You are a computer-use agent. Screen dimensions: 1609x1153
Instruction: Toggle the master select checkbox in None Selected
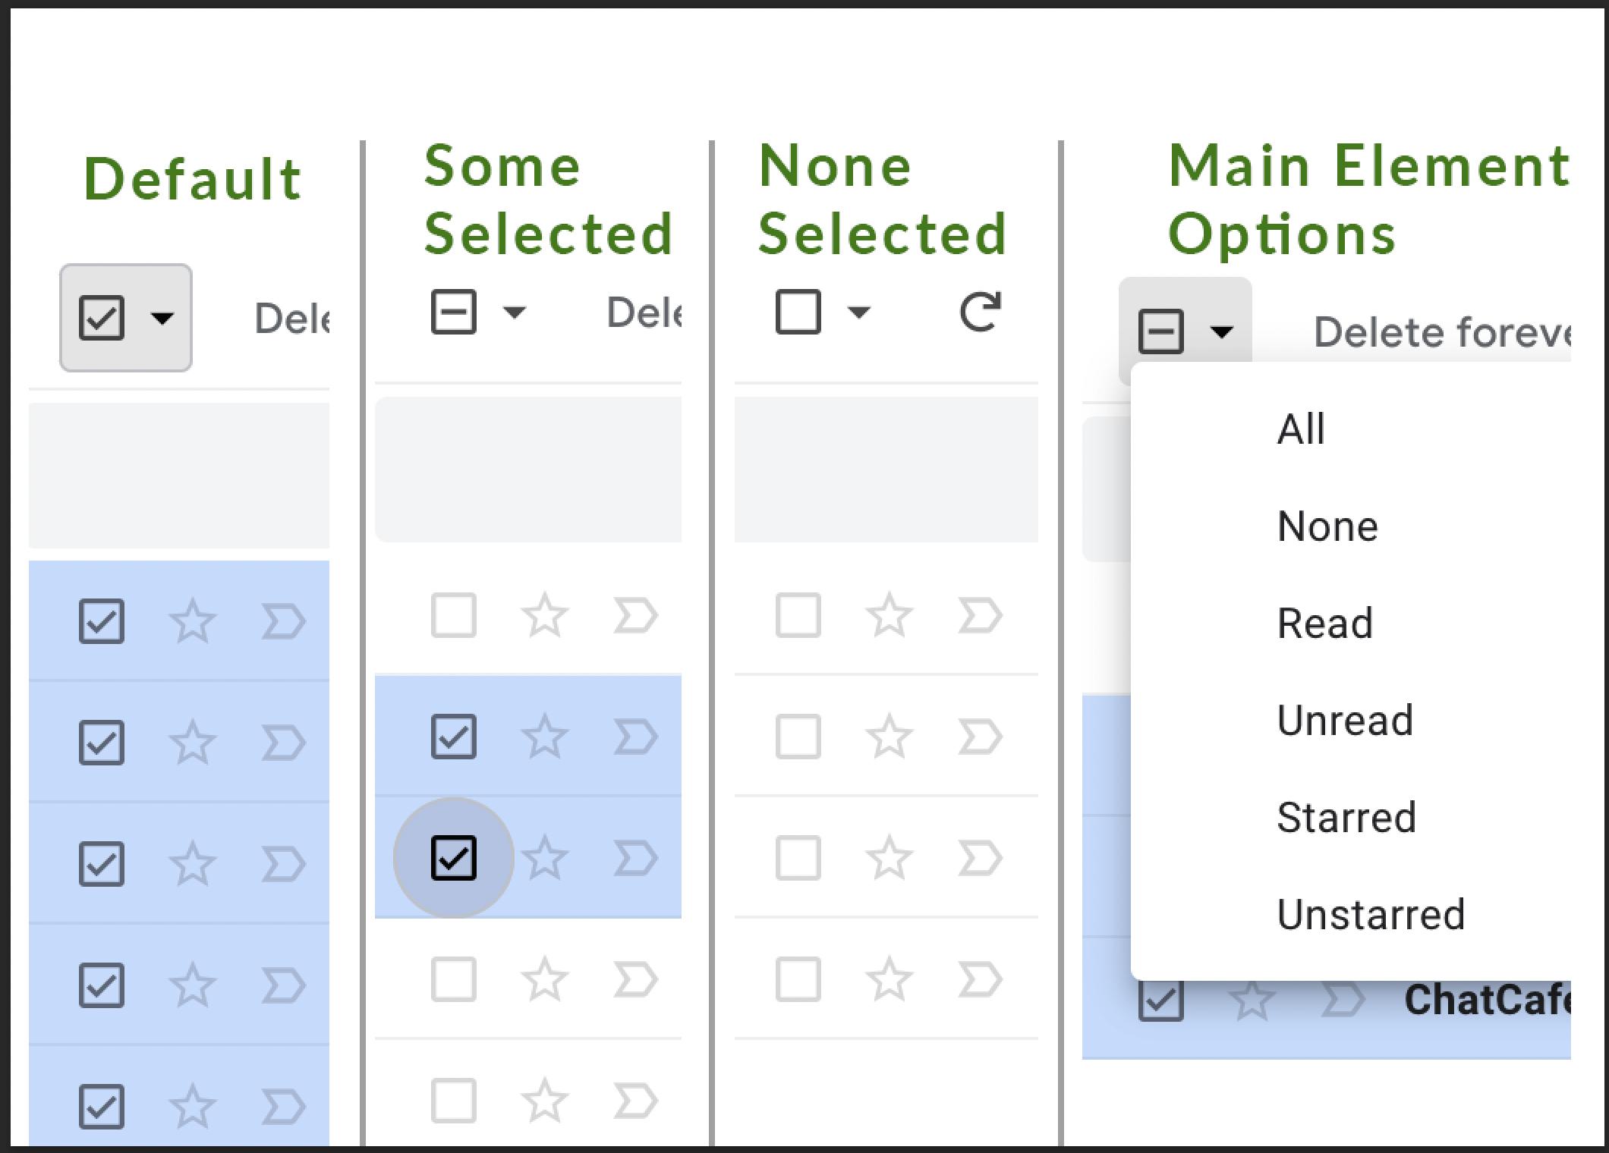click(798, 312)
